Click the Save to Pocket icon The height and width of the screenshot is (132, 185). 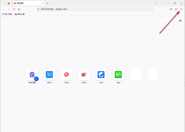click(171, 9)
